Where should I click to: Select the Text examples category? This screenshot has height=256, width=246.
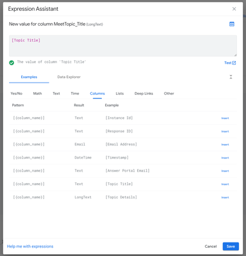(56, 93)
